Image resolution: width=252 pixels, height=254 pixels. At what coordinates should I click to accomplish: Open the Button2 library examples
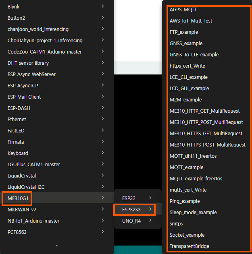tap(57, 18)
